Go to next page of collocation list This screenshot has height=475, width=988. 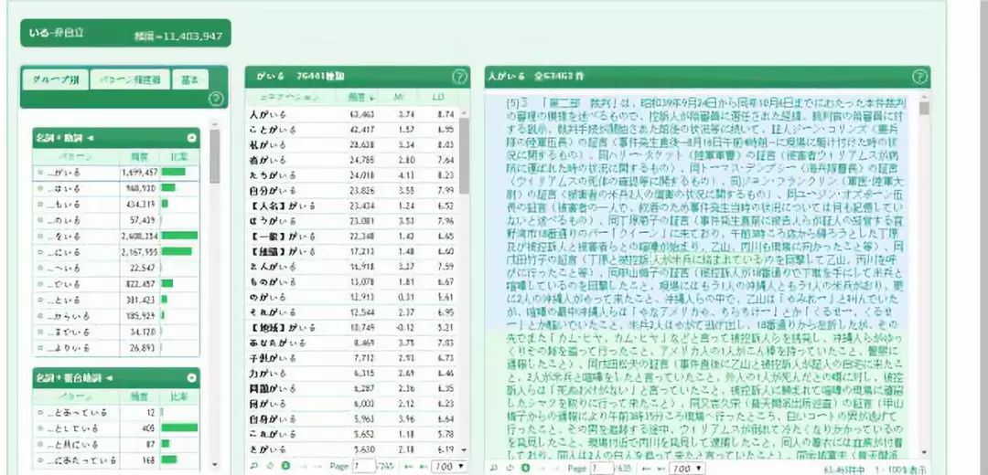click(x=408, y=467)
